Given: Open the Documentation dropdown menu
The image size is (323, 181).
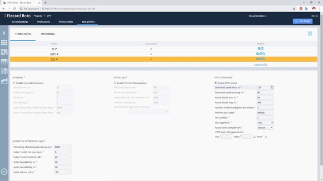Looking at the screenshot, I should coord(258,16).
